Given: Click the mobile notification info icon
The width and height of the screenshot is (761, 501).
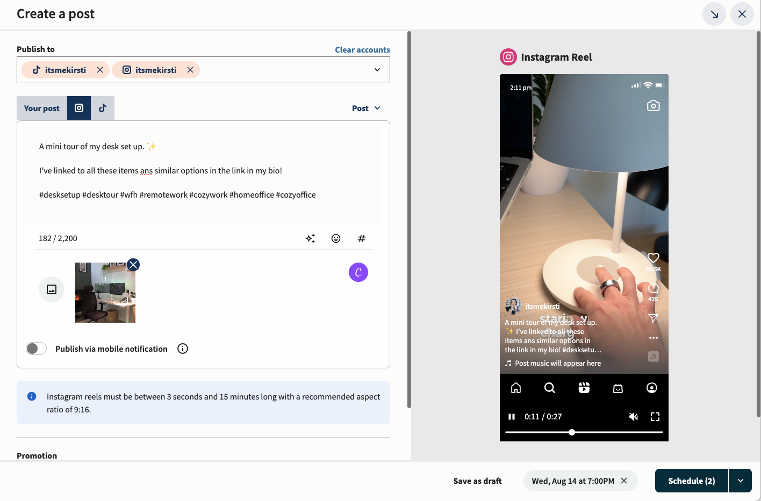Looking at the screenshot, I should (x=183, y=348).
